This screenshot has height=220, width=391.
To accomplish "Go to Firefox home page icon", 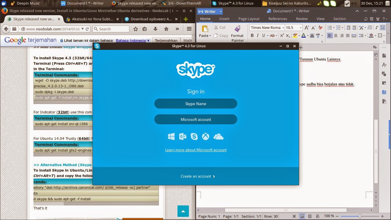I will click(x=166, y=29).
